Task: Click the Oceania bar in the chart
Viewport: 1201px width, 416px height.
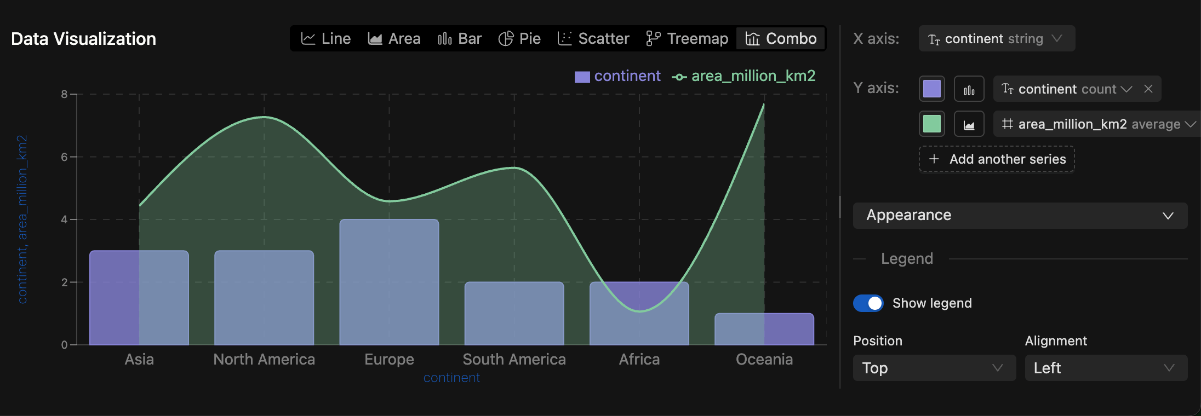Action: coord(764,329)
